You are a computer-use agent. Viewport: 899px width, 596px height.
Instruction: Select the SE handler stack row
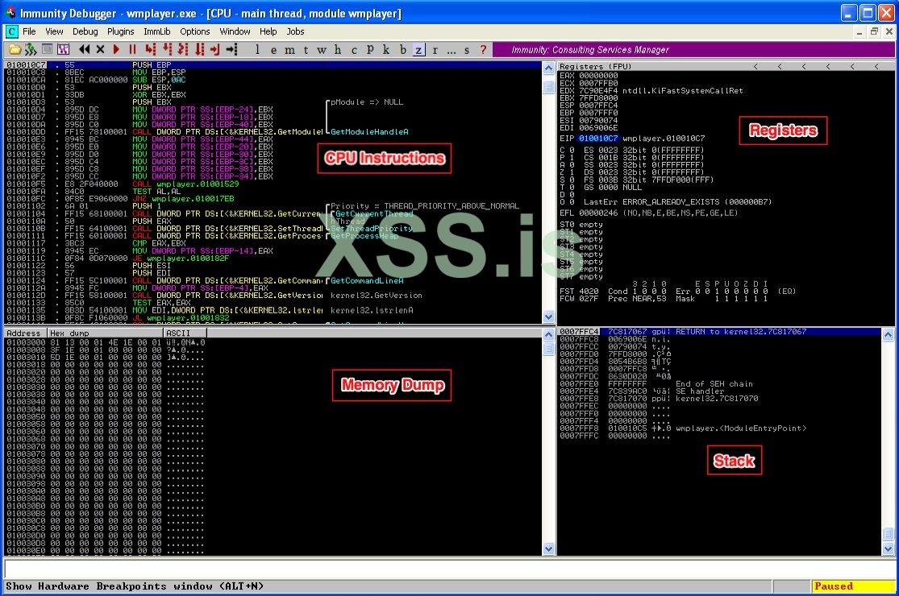point(719,391)
